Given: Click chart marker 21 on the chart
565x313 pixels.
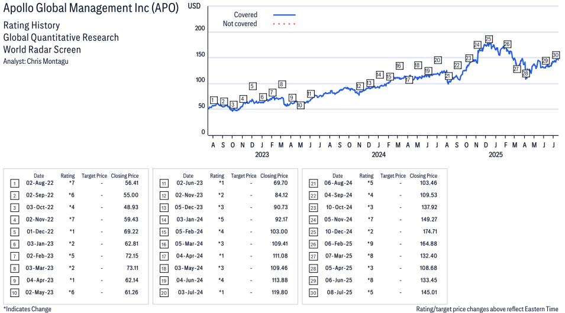Looking at the screenshot, I should click(447, 76).
